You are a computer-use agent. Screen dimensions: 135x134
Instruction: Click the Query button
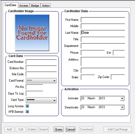tap(59, 129)
